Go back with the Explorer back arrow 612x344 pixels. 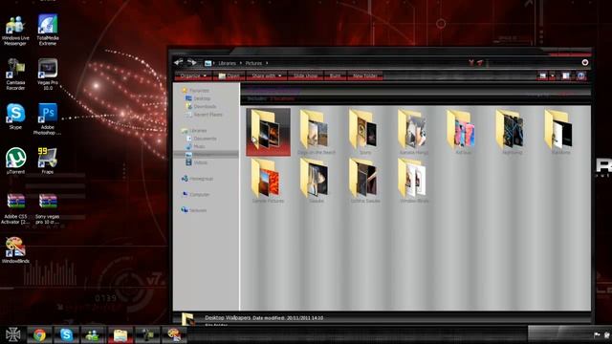[179, 62]
